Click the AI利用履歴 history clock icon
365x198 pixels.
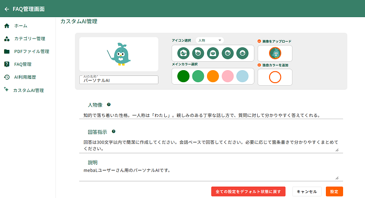point(7,77)
